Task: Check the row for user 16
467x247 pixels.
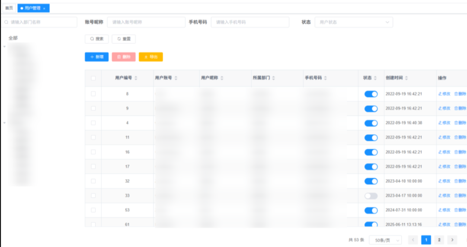Action: pyautogui.click(x=93, y=152)
